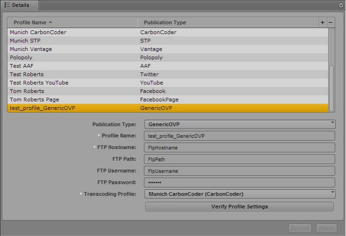346x236 pixels.
Task: Click the Revert button
Action: pos(300,228)
